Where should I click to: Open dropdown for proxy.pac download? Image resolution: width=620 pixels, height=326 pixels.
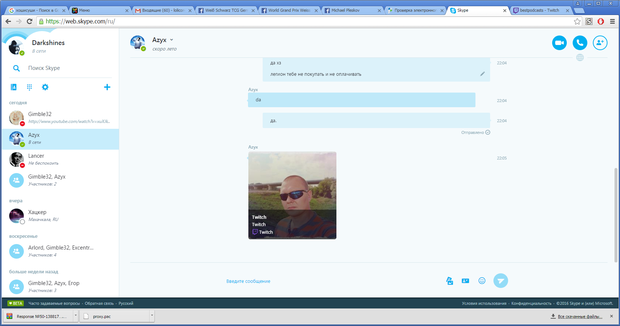click(x=152, y=316)
